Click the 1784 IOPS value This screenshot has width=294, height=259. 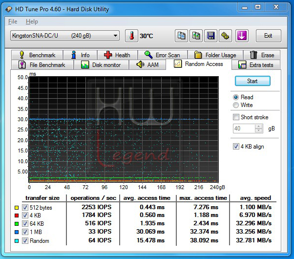click(x=97, y=215)
